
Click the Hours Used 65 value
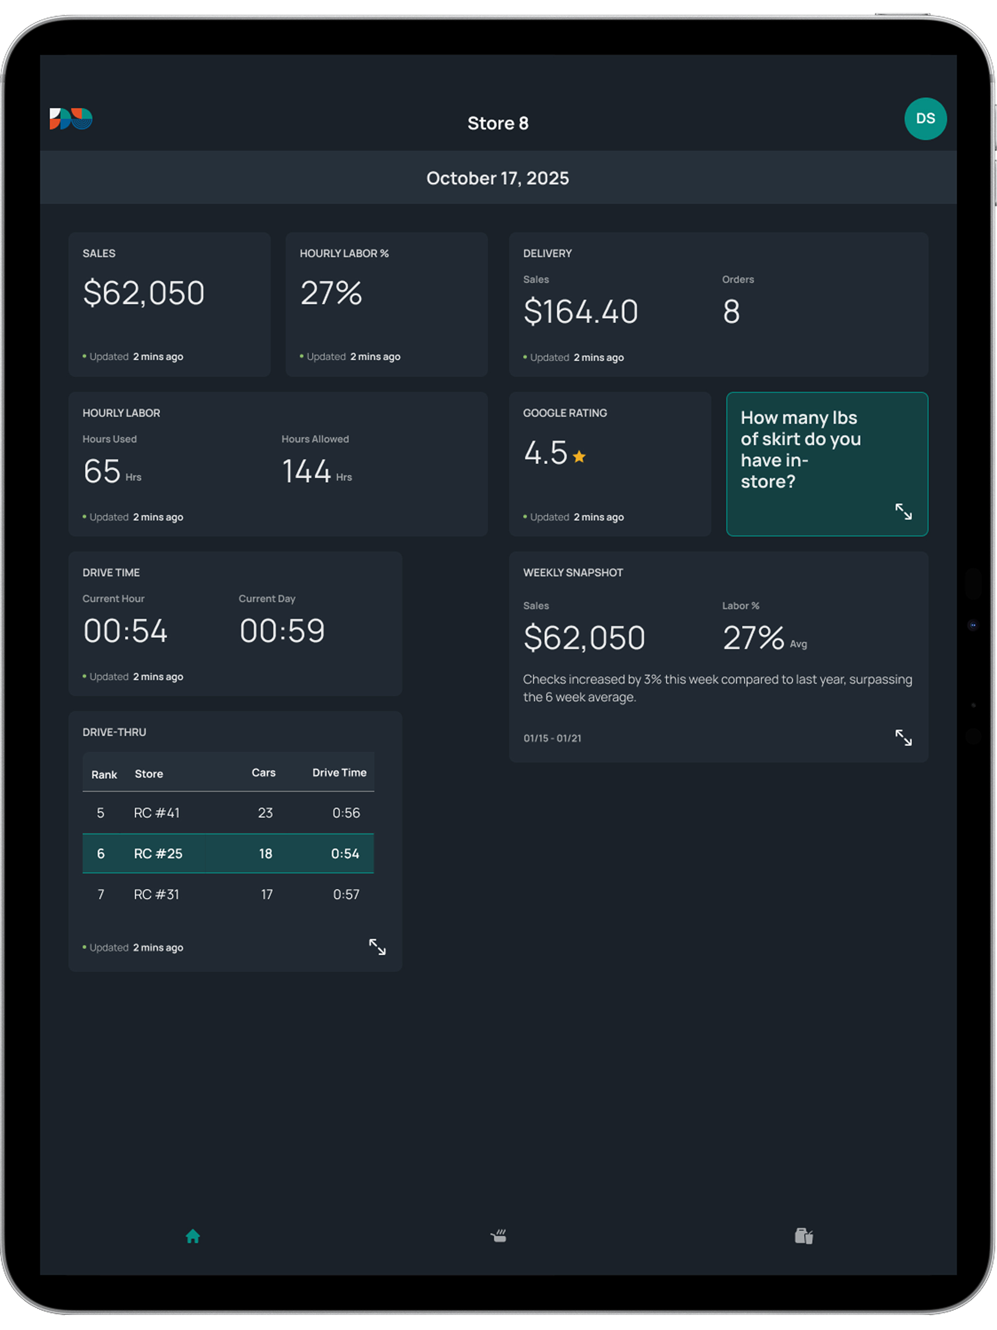point(102,471)
